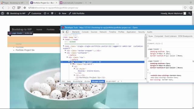Click the Portfolio Project Six li node
The height and width of the screenshot is (109, 194).
(90, 78)
